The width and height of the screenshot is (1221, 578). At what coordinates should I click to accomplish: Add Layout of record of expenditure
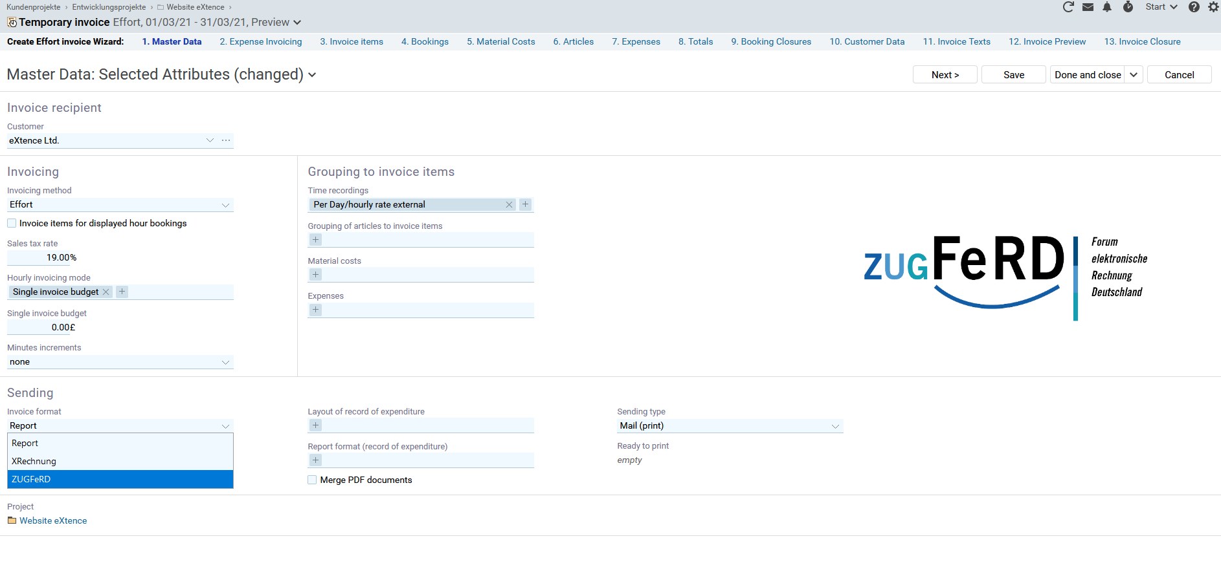pyautogui.click(x=315, y=425)
